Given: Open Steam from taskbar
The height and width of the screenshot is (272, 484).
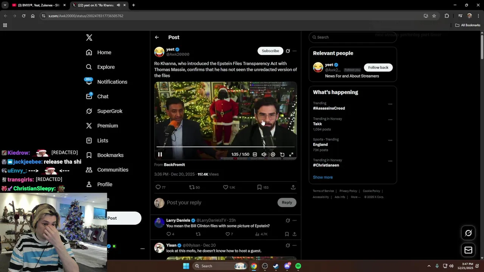Looking at the screenshot, I should 276,266.
